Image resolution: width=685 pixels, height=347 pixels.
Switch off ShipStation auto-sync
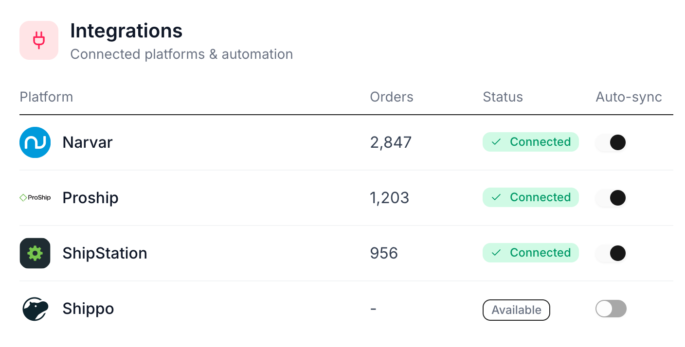click(611, 253)
